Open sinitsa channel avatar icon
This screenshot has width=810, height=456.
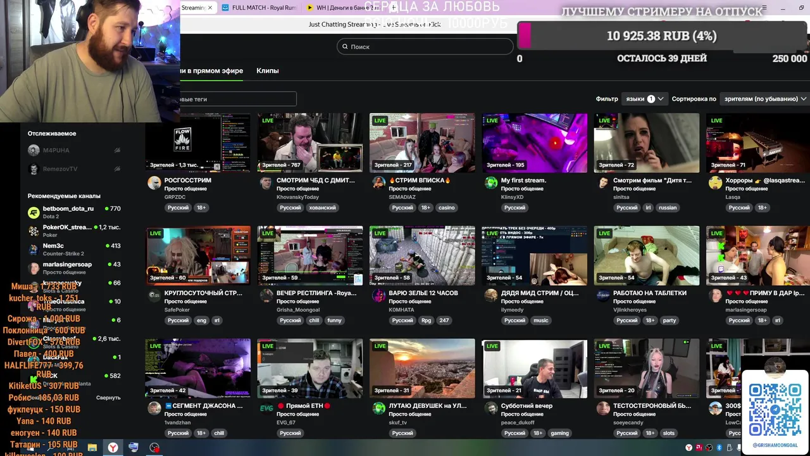pos(603,183)
